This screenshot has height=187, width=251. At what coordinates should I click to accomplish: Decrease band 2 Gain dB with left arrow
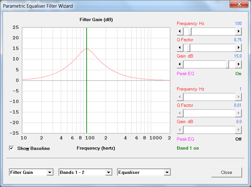(x=180, y=130)
